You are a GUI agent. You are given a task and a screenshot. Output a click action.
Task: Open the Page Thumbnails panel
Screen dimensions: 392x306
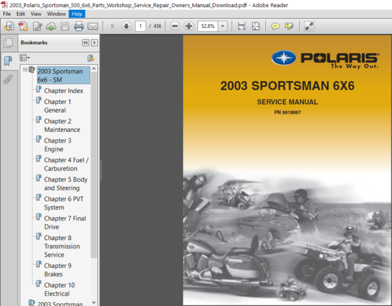click(x=8, y=42)
